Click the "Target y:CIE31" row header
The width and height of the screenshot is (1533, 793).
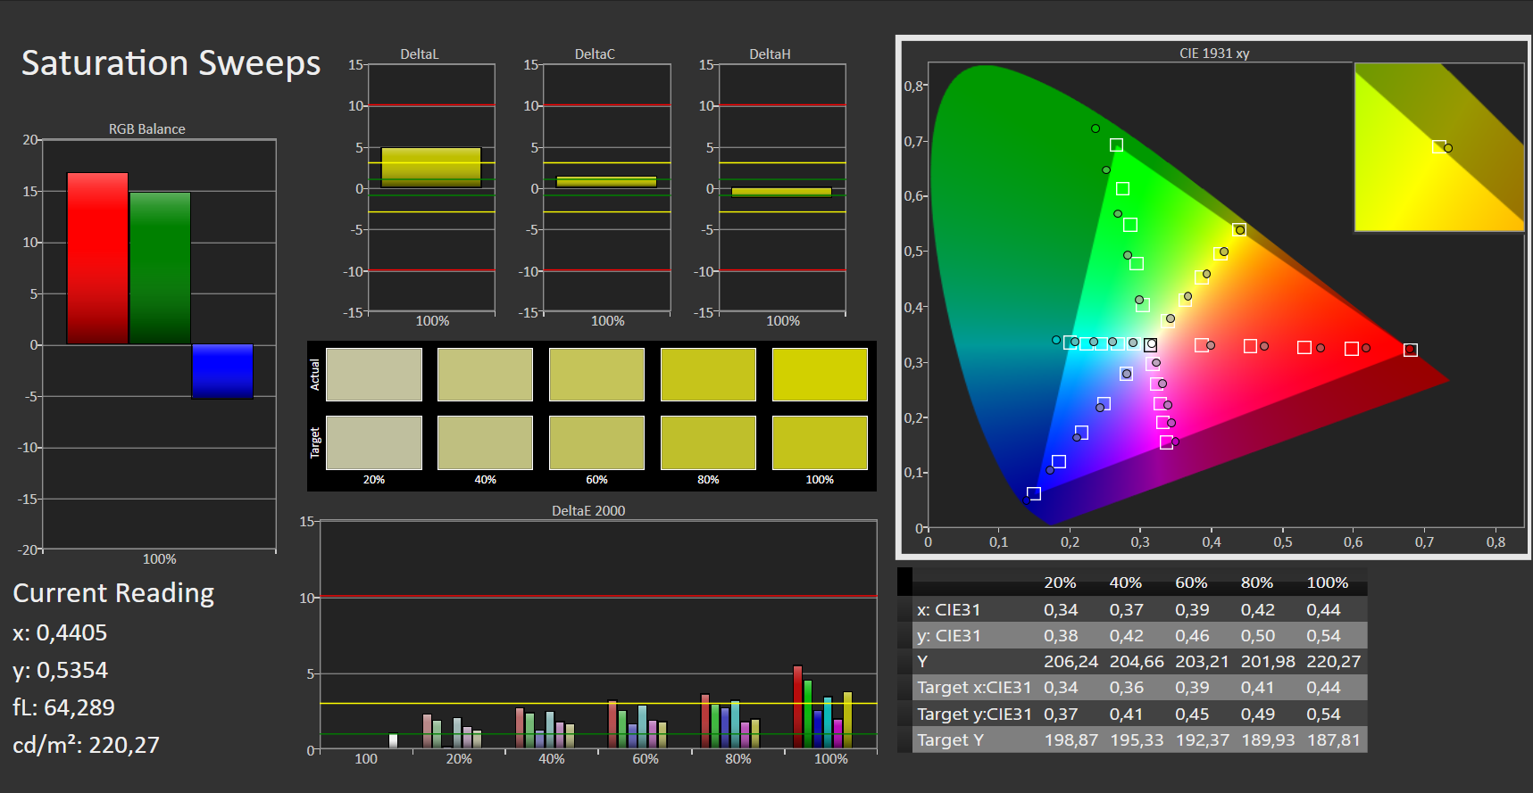click(974, 715)
